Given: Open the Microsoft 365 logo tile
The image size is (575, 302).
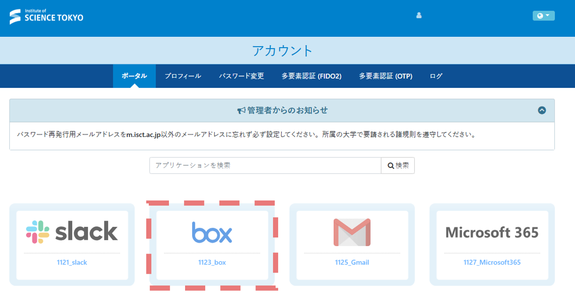Looking at the screenshot, I should (x=492, y=232).
